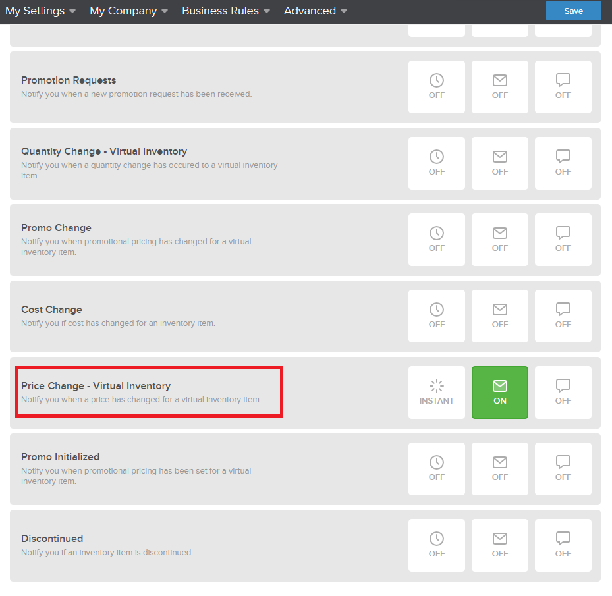Image resolution: width=612 pixels, height=596 pixels.
Task: Enable Discontinued email notification
Action: coord(499,545)
